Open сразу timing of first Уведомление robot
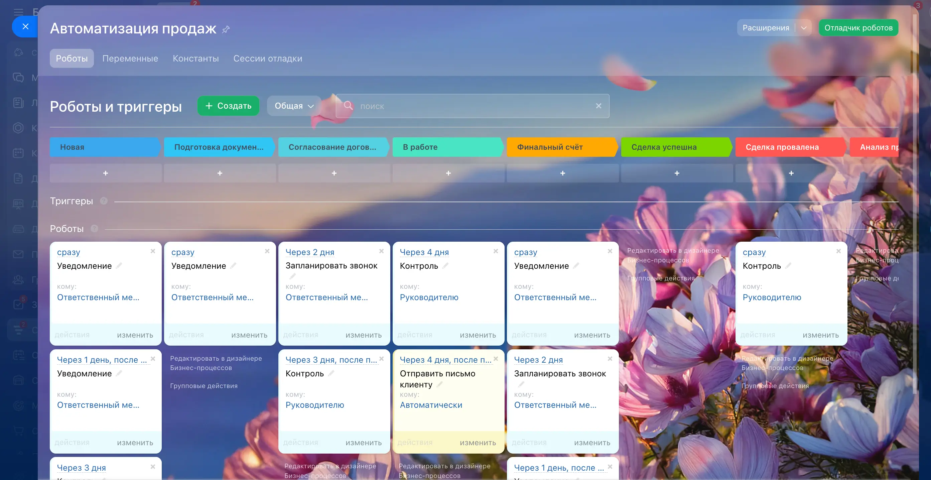This screenshot has width=931, height=480. tap(68, 252)
